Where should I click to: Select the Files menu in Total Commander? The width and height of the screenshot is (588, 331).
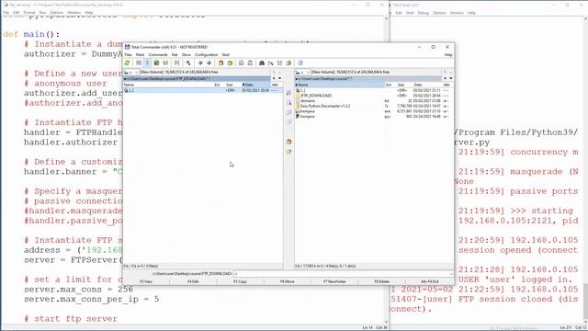128,55
